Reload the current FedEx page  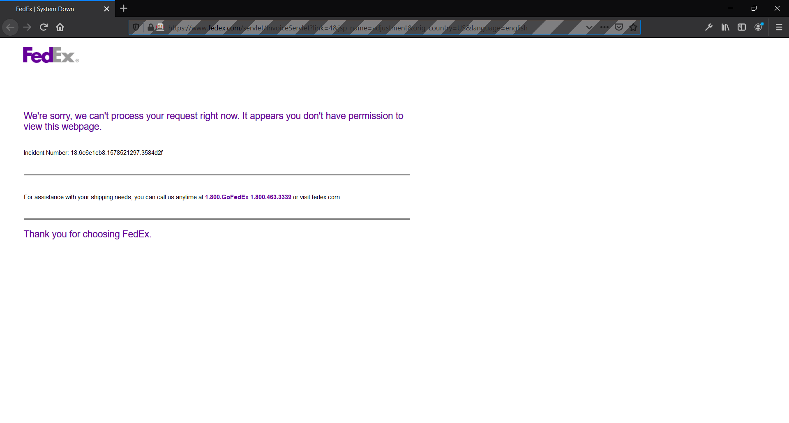coord(44,28)
